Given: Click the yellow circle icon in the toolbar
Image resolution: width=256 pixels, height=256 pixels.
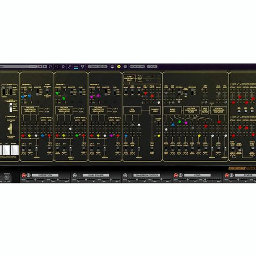Looking at the screenshot, I should tap(119, 66).
